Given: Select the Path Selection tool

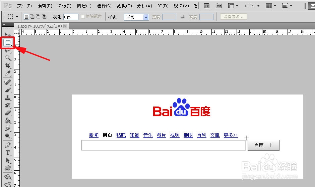Looking at the screenshot, I should (x=8, y=160).
